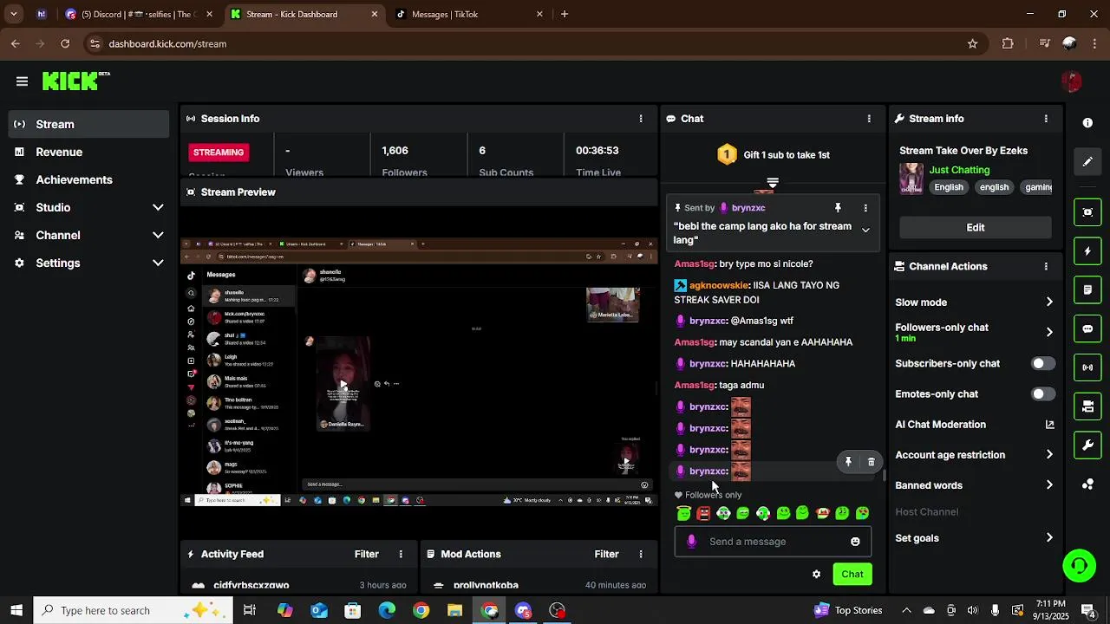Toggle the stream preview panel icon in the right rail

1087,212
